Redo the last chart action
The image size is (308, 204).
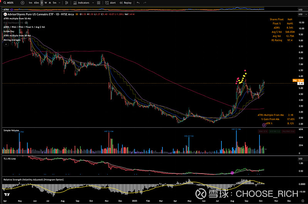(145, 3)
